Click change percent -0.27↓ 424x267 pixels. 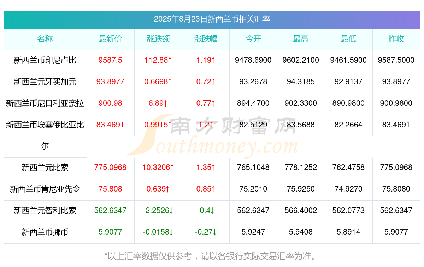[206, 232]
